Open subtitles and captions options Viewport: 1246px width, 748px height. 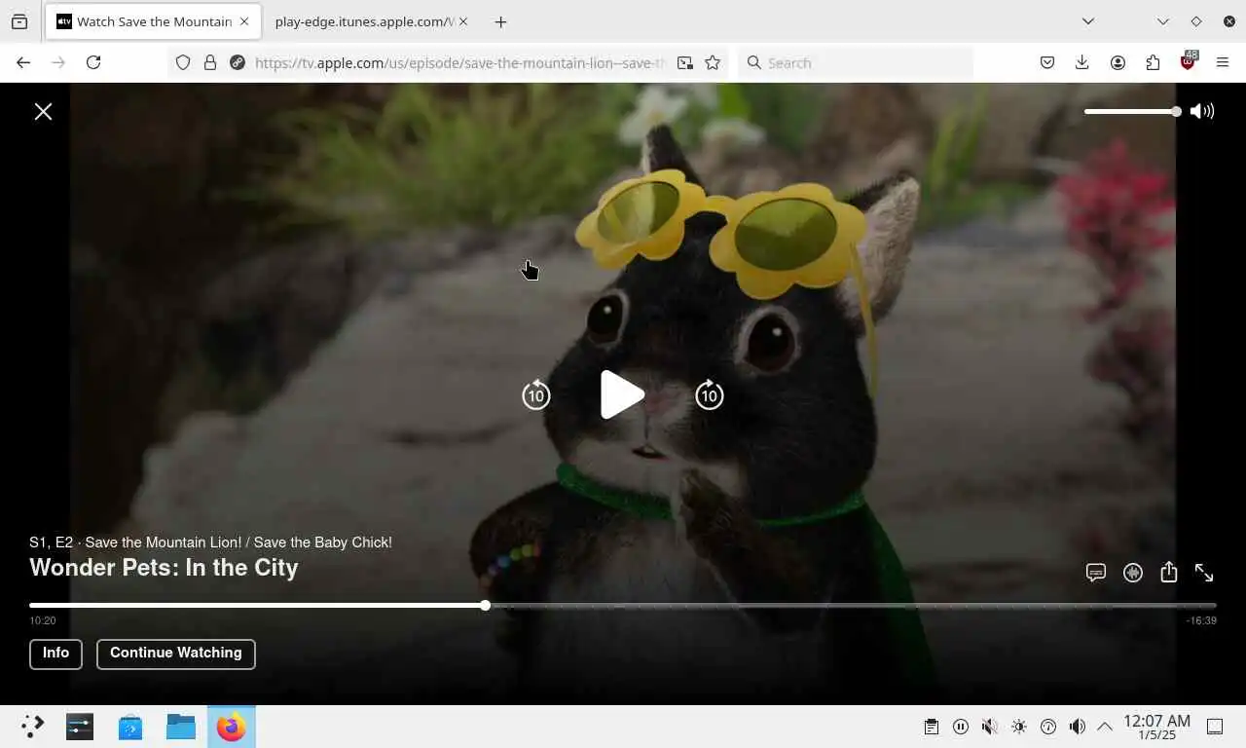click(1096, 573)
